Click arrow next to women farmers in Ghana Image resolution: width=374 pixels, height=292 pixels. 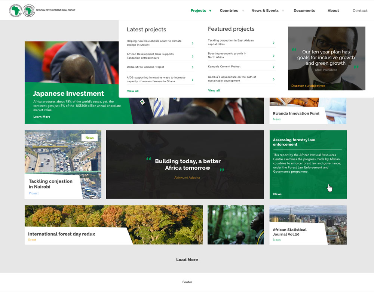[193, 80]
